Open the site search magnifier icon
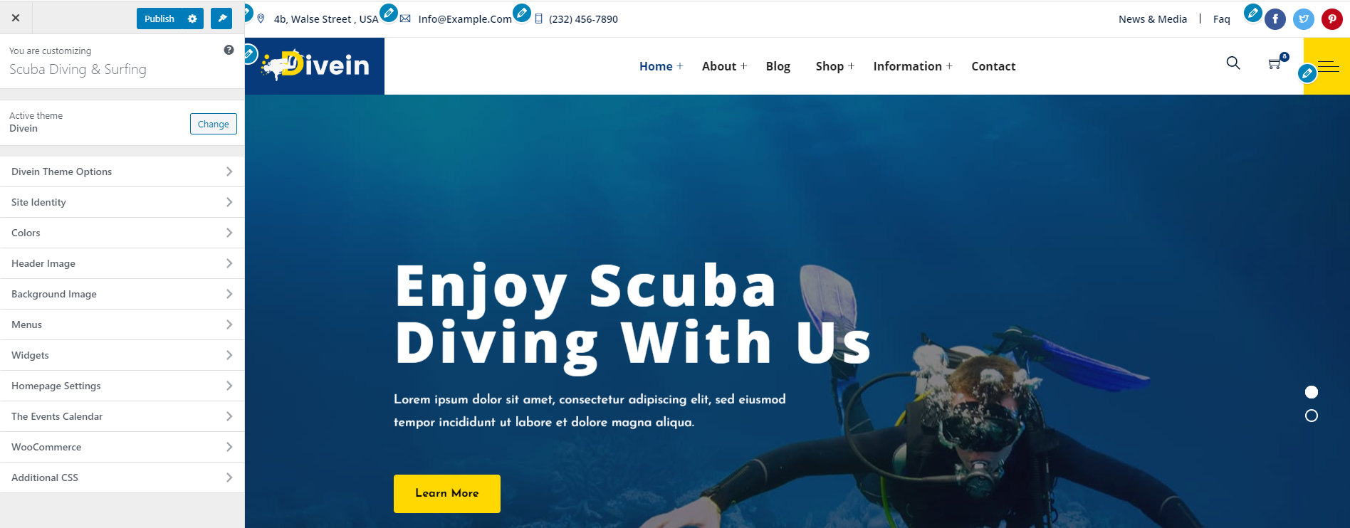This screenshot has width=1350, height=528. click(x=1233, y=63)
